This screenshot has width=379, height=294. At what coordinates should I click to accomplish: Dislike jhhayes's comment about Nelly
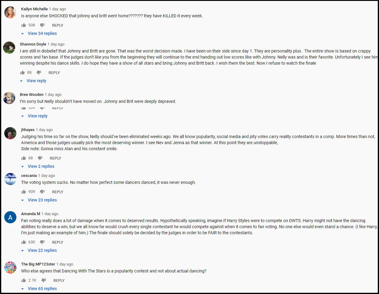[40, 158]
